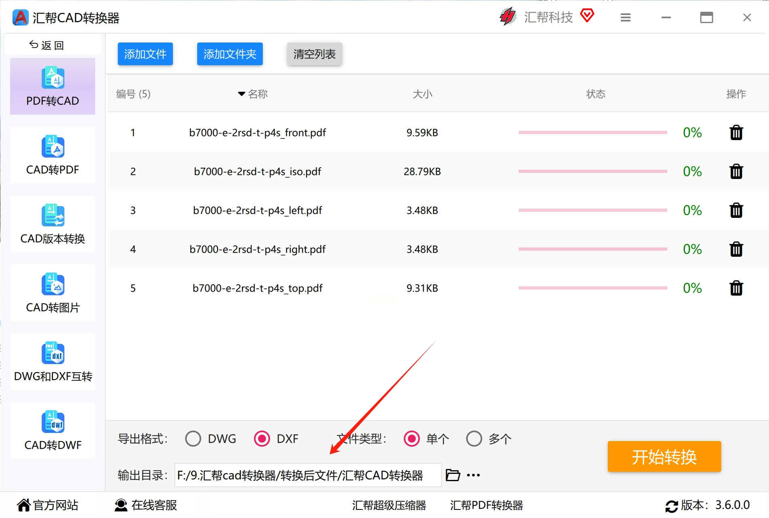Delete b7000-e-2rsd-t-p4s_right.pdf with trash icon
This screenshot has height=518, width=769.
point(736,249)
